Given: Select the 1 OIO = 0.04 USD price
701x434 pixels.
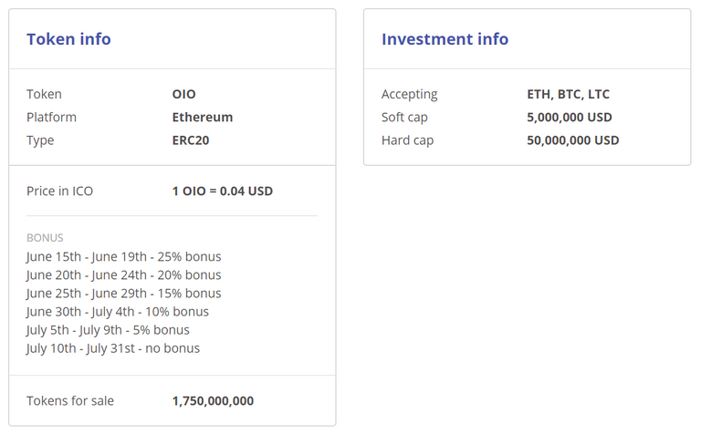Looking at the screenshot, I should point(222,191).
